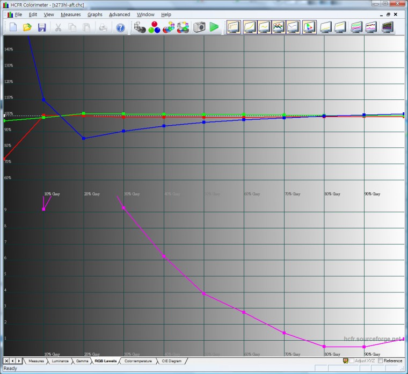Click the green data point at 30% Gray
Screen dimensions: 408x374
click(123, 114)
